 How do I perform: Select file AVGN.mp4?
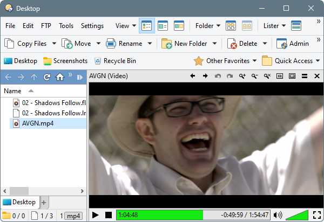point(48,123)
